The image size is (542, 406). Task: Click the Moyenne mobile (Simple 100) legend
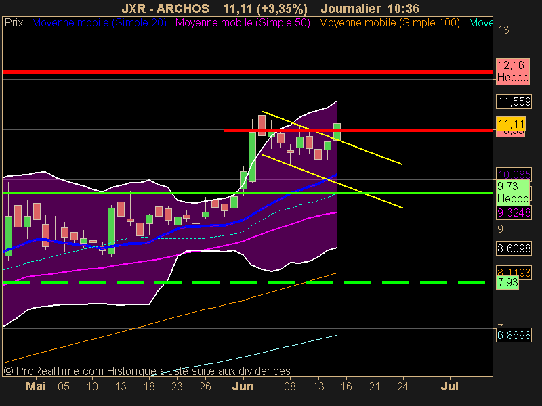(389, 23)
